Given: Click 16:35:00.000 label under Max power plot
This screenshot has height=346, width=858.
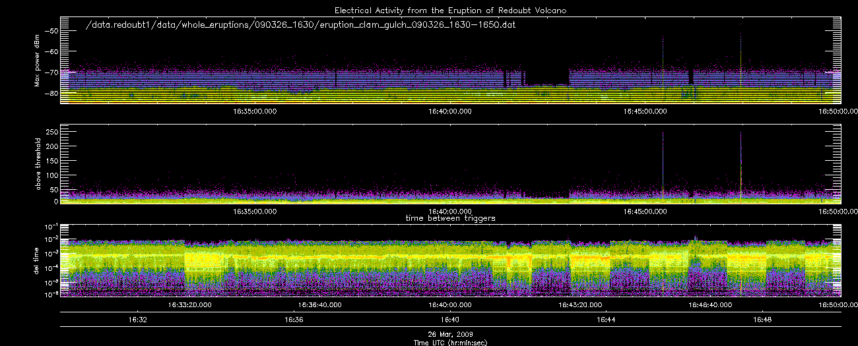Looking at the screenshot, I should (x=255, y=111).
